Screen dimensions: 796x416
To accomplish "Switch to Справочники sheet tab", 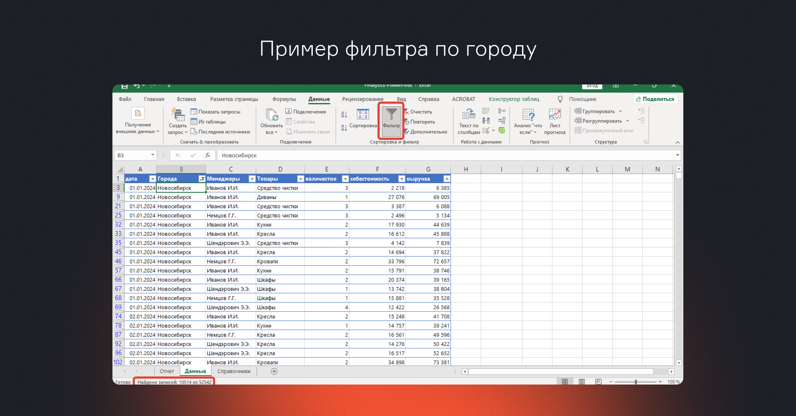I will click(x=233, y=371).
